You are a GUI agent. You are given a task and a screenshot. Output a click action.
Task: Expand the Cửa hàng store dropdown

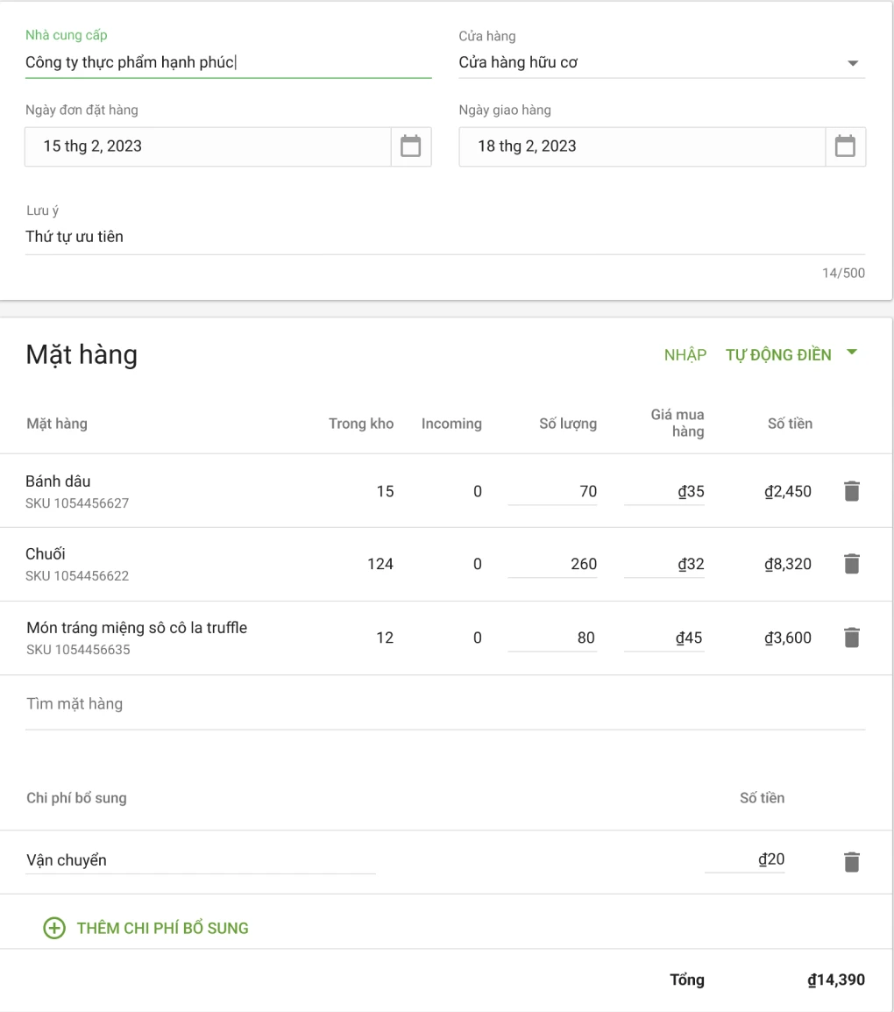(x=852, y=64)
